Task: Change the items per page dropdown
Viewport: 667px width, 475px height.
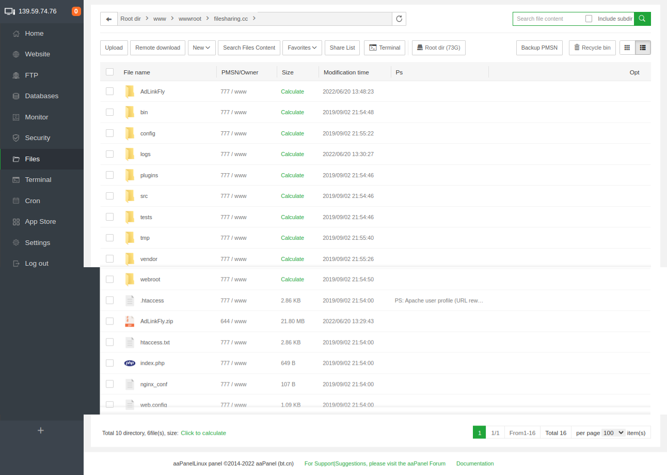Action: (613, 433)
